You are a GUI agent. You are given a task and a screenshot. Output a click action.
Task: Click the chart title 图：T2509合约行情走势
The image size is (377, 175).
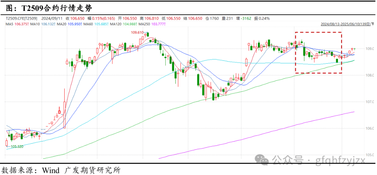pyautogui.click(x=49, y=7)
